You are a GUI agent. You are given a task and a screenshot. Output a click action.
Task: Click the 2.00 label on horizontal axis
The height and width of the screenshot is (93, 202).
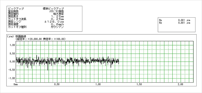(x=180, y=84)
